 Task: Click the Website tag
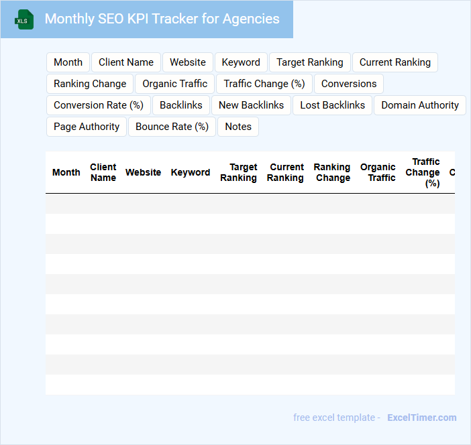188,62
